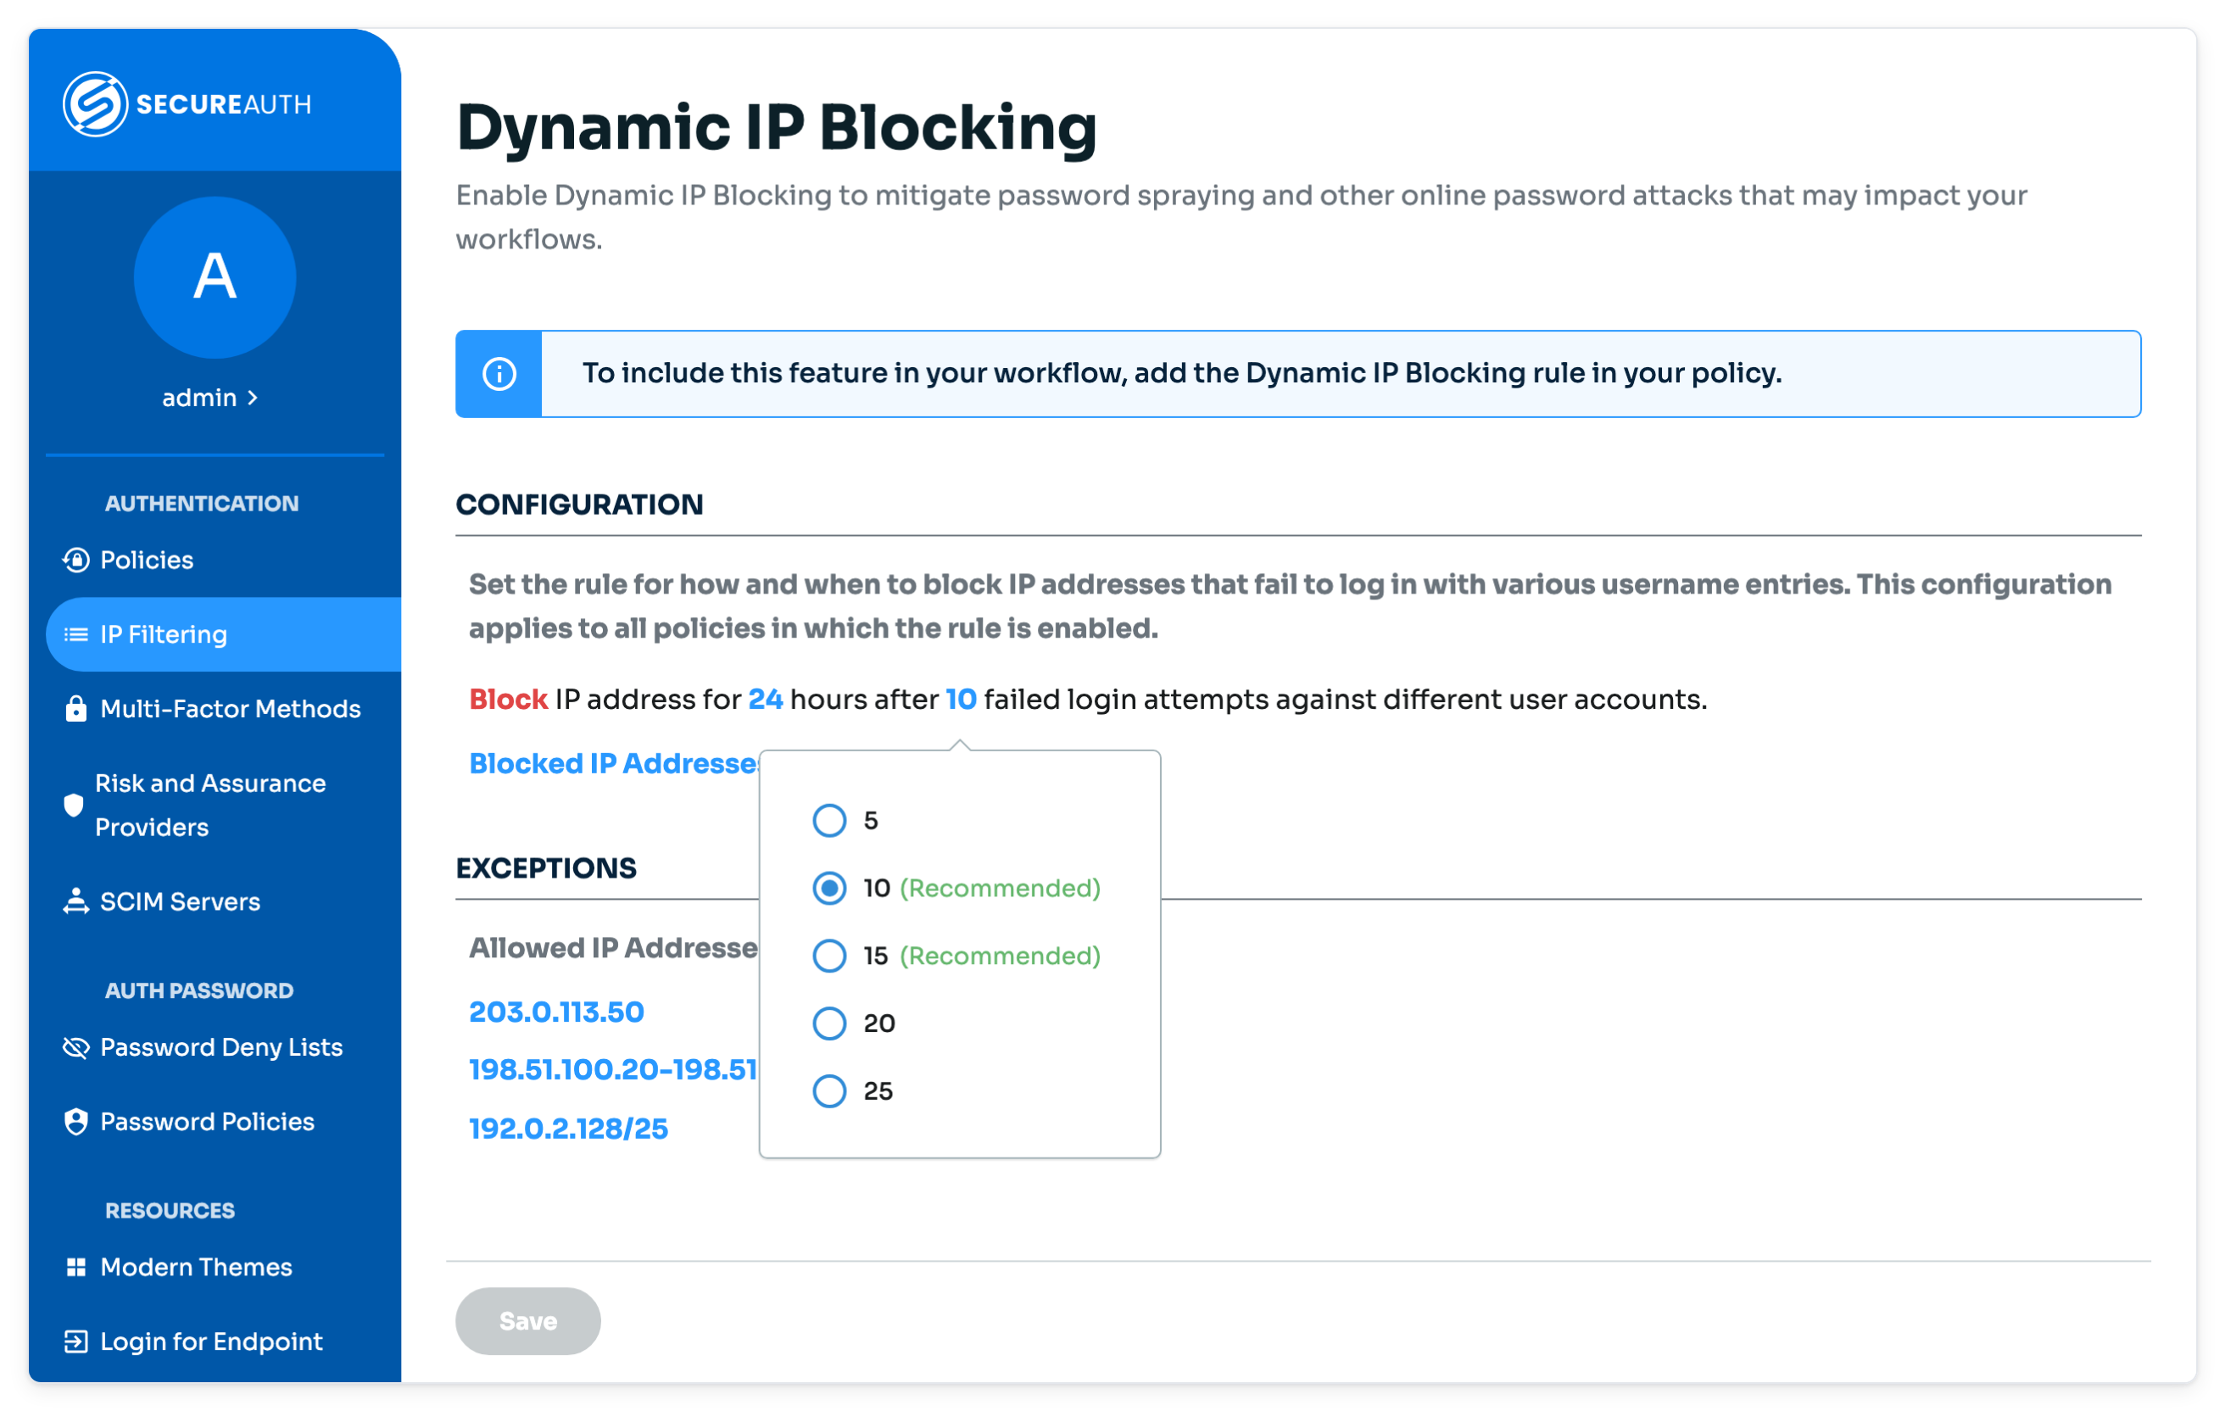Click the CONFIGURATION section heading
This screenshot has height=1411, width=2225.
pyautogui.click(x=579, y=505)
